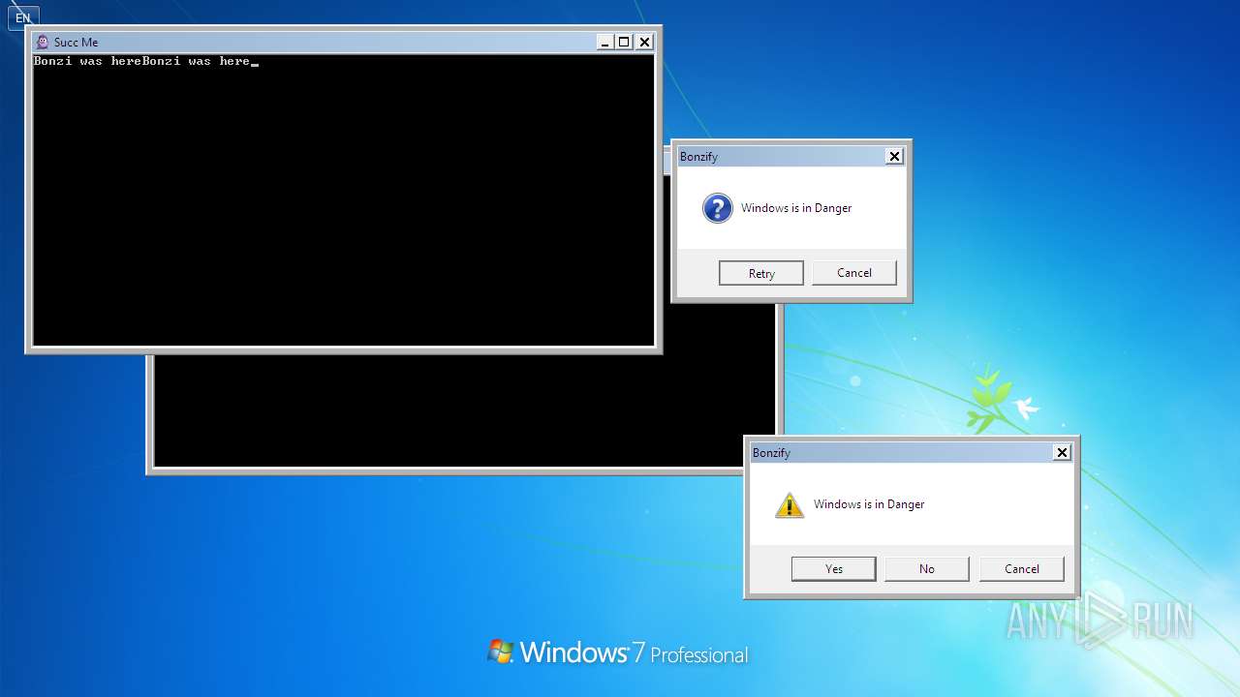This screenshot has height=697, width=1240.
Task: Click 'Windows is in Danger' text in warning dialog
Action: 869,504
